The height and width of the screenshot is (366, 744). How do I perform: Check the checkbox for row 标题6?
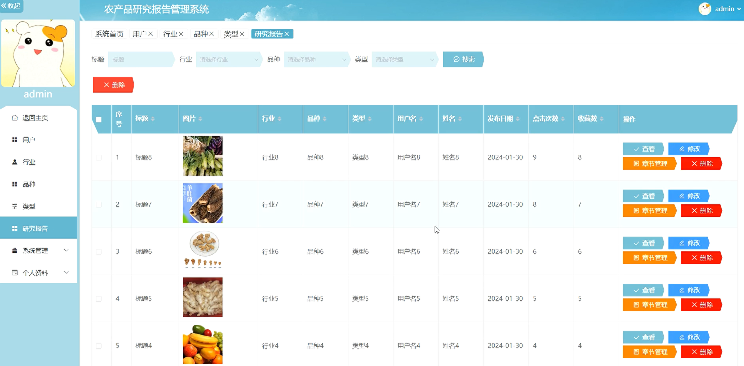pyautogui.click(x=99, y=251)
